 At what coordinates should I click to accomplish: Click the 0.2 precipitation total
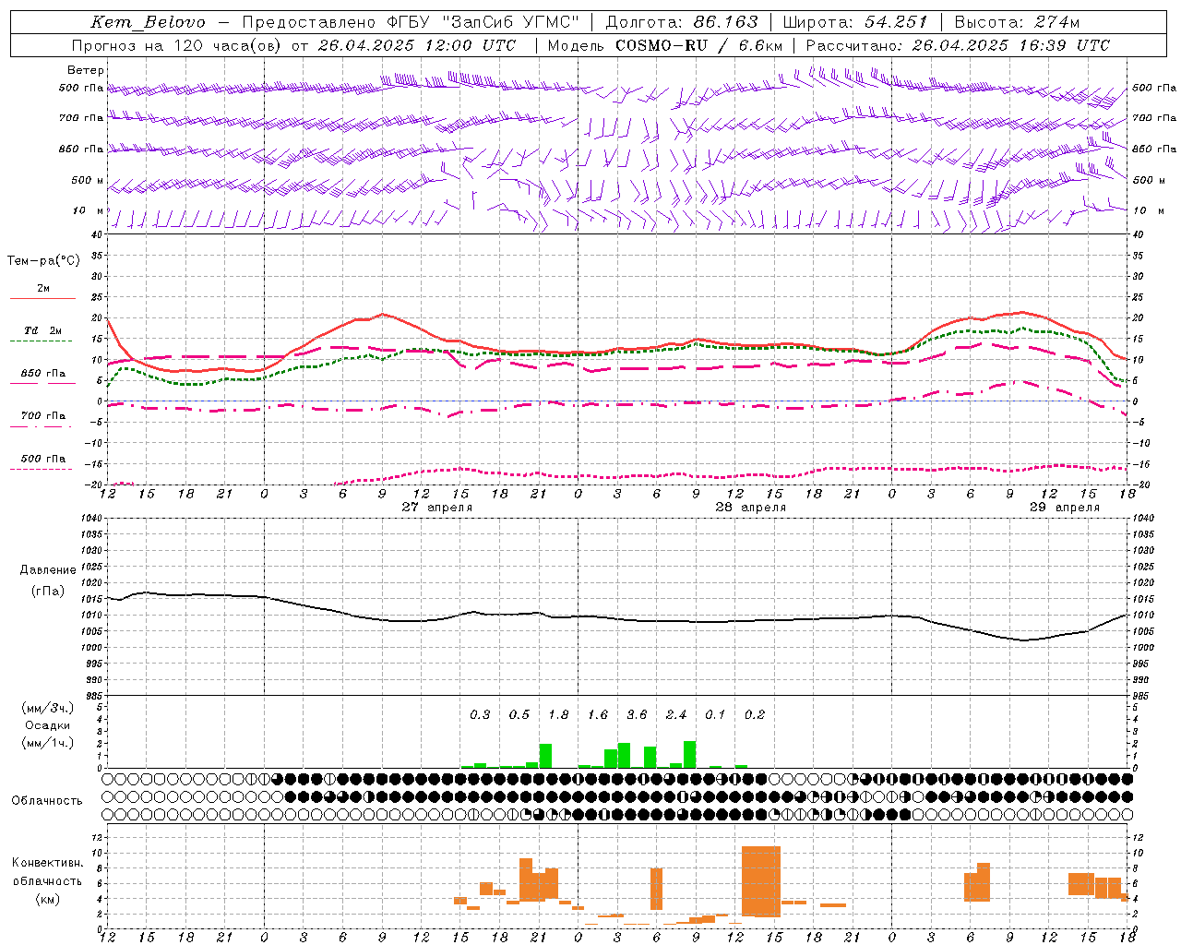click(755, 714)
